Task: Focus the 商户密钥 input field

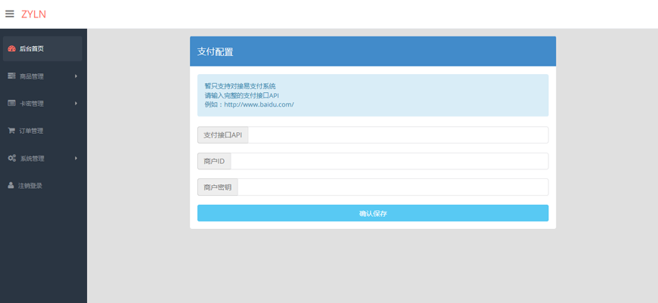Action: [x=393, y=187]
